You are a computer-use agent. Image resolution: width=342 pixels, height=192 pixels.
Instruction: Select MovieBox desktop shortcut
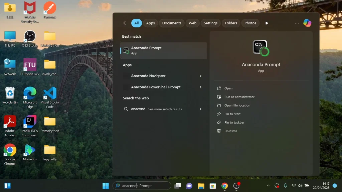click(30, 153)
